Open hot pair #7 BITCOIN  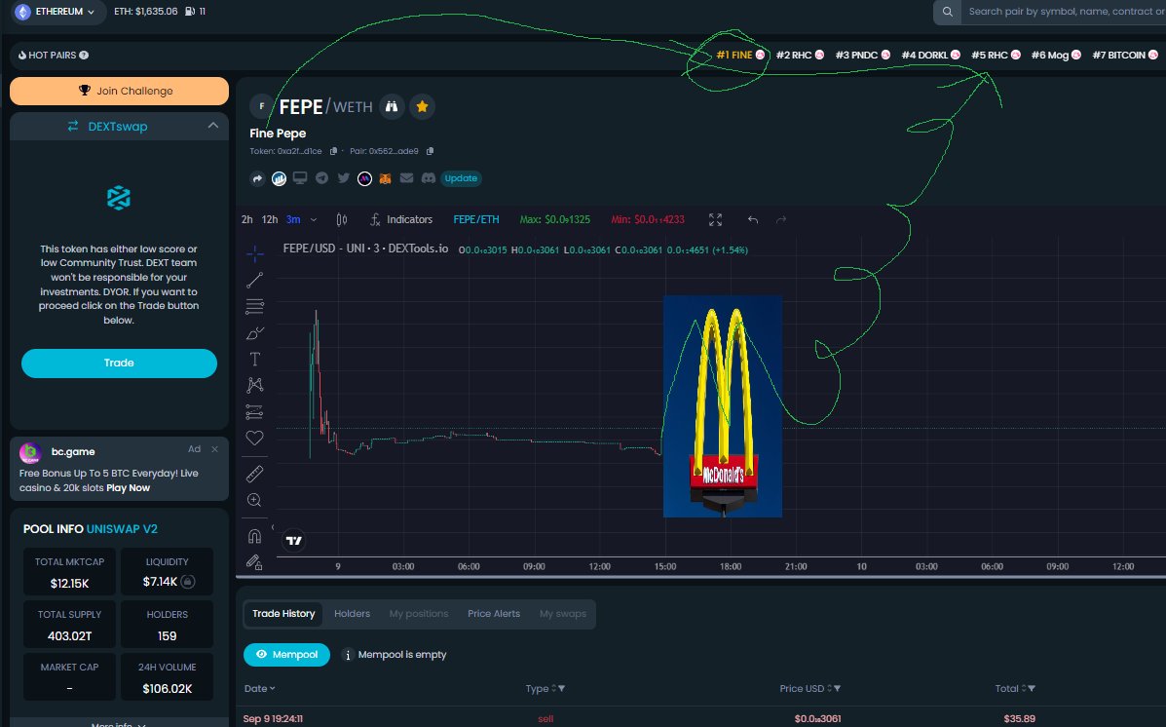click(1125, 56)
